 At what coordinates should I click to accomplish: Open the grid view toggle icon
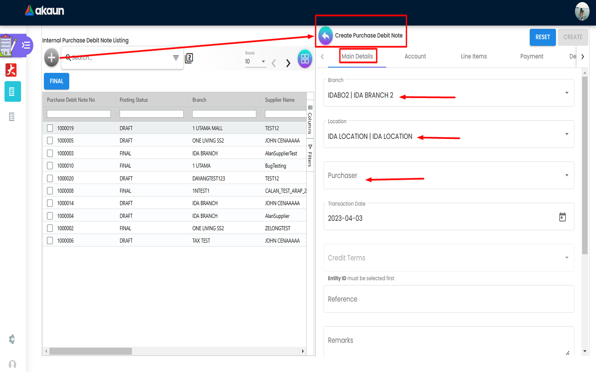[x=305, y=59]
